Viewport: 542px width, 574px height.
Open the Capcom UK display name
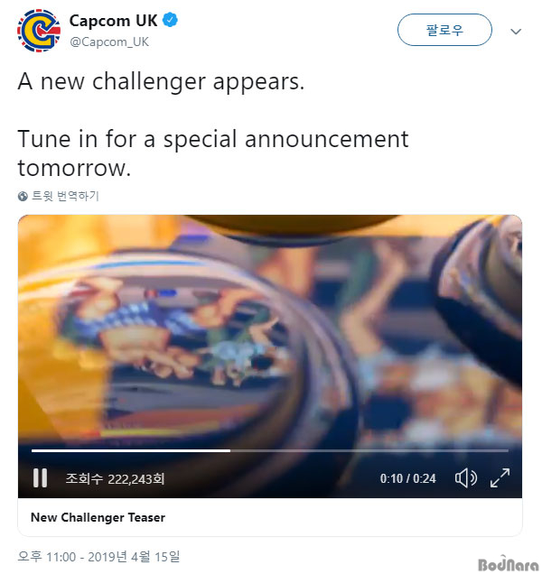[113, 21]
